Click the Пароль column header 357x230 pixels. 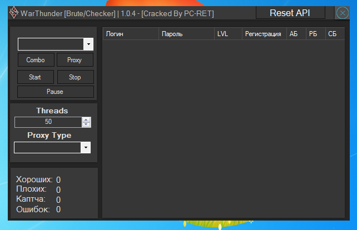click(x=186, y=34)
